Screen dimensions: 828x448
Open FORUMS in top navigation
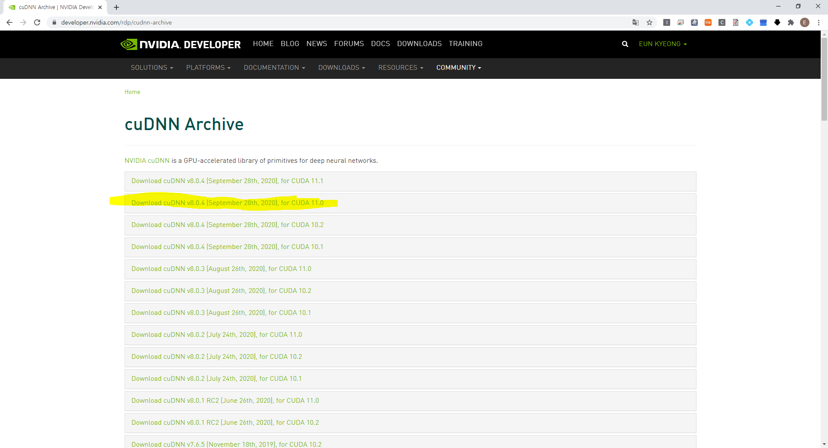[349, 44]
